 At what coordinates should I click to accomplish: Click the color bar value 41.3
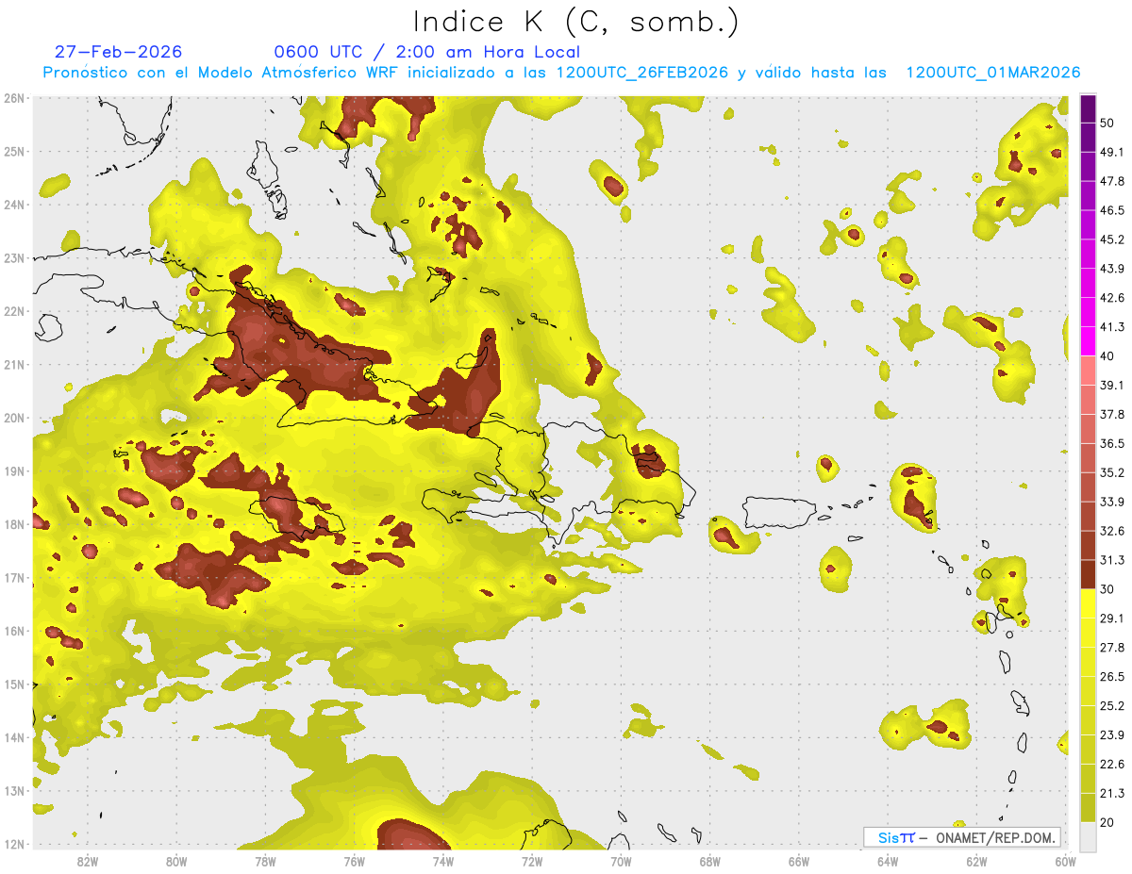[1112, 327]
